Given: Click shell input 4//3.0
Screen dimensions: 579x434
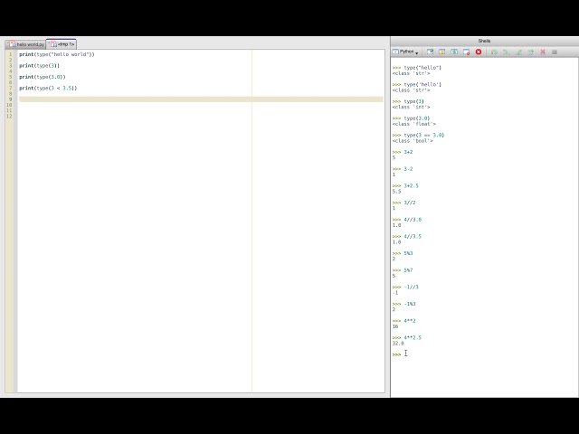Looking at the screenshot, I should pos(413,220).
